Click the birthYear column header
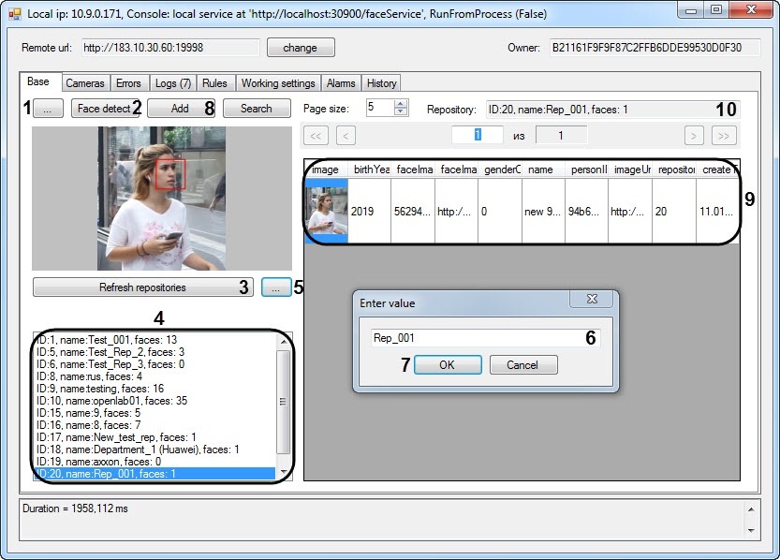 [x=370, y=169]
